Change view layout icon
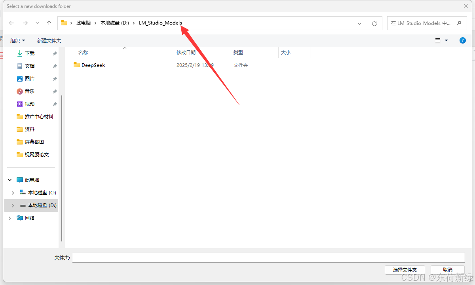The width and height of the screenshot is (475, 285). tap(438, 40)
